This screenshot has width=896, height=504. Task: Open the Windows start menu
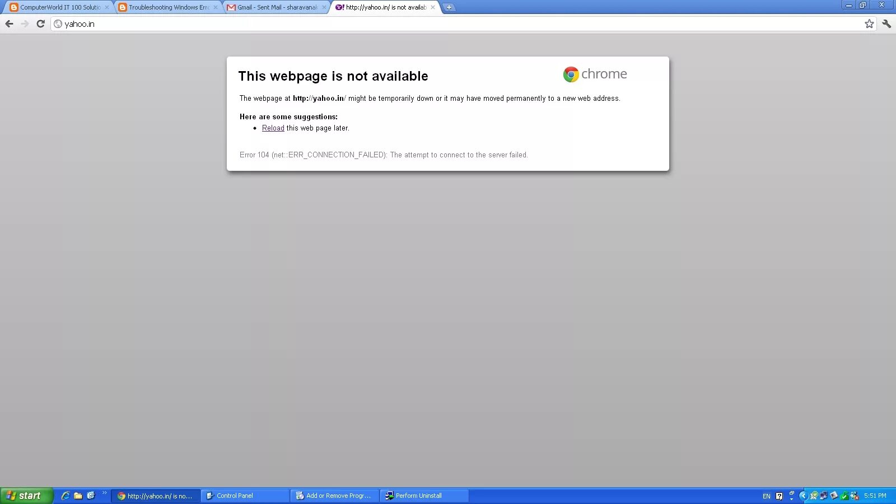[x=26, y=496]
